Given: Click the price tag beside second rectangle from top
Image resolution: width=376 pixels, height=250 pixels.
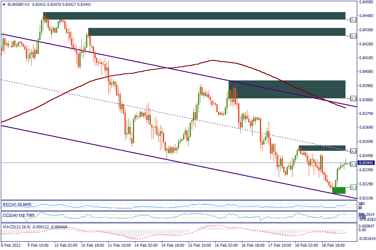Looking at the screenshot, I should [353, 36].
